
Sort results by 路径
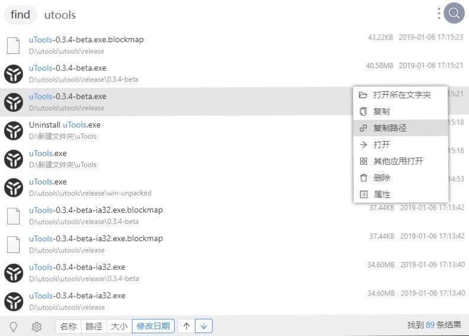[94, 326]
